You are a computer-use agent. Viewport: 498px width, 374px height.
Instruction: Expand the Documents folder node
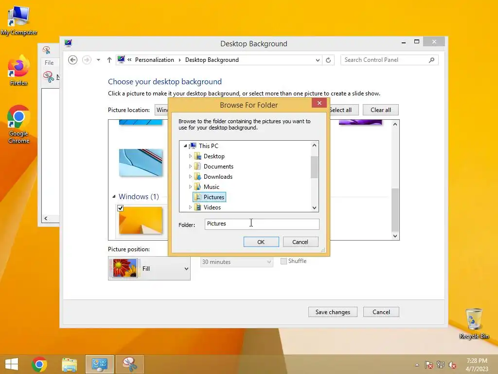[190, 167]
